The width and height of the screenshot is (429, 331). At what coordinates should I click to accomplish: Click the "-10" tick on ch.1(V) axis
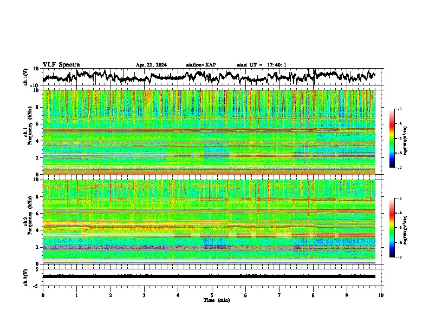(x=35, y=85)
